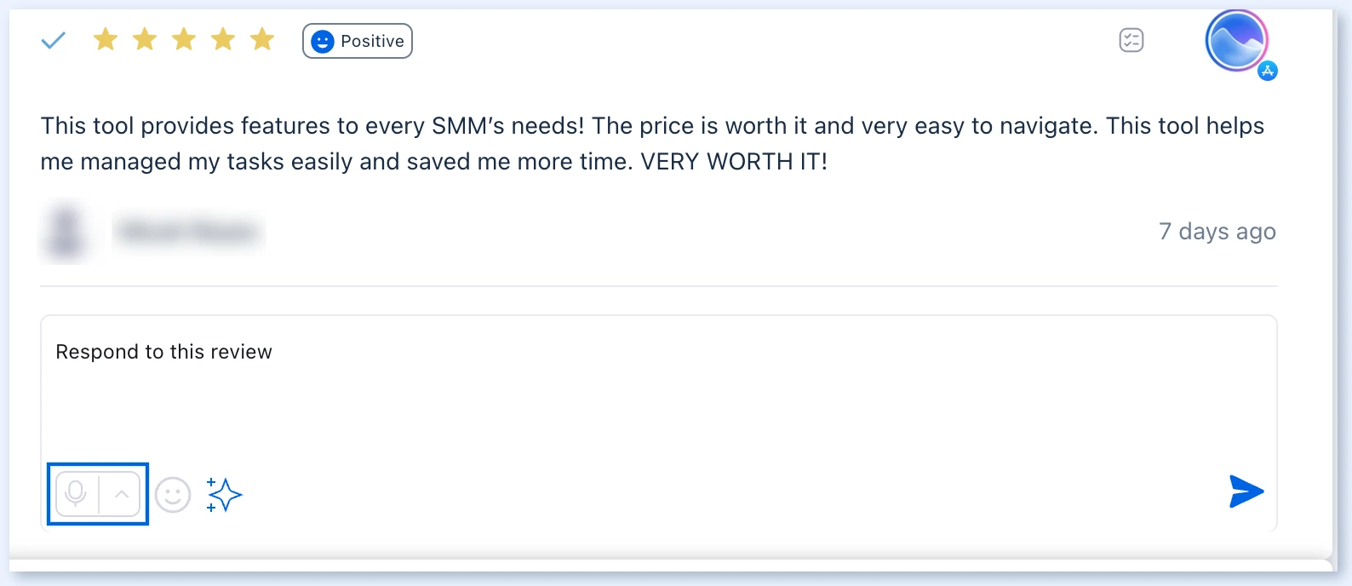Image resolution: width=1352 pixels, height=586 pixels.
Task: Click the smiley face in Positive badge
Action: click(323, 42)
